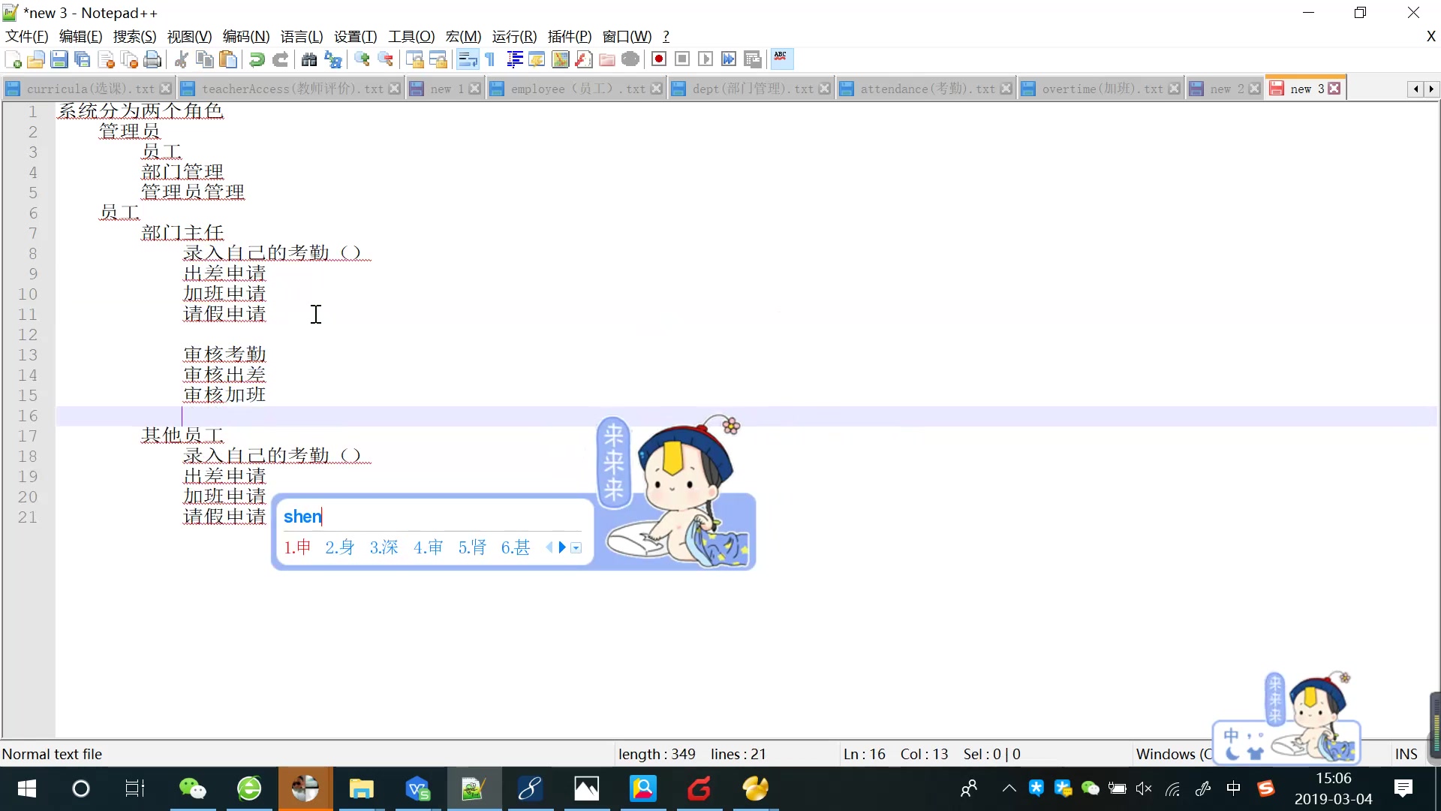Image resolution: width=1441 pixels, height=811 pixels.
Task: Choose IME candidate 1.申
Action: click(x=297, y=547)
